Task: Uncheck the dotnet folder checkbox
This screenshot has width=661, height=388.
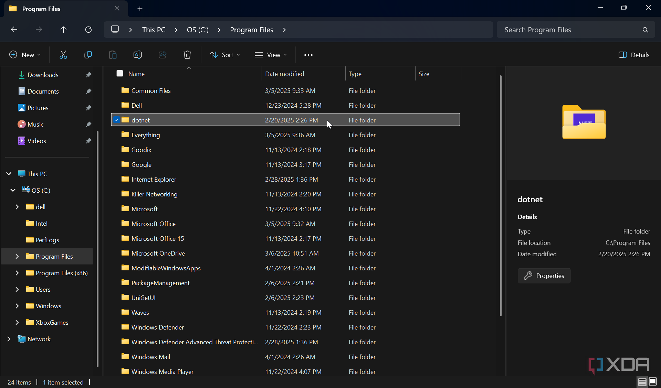Action: tap(117, 120)
